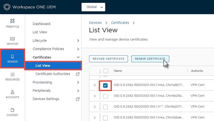This screenshot has width=214, height=121.
Task: Follow the Devices breadcrumb link
Action: click(95, 23)
